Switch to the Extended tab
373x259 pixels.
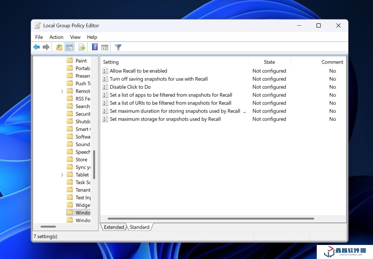(114, 227)
